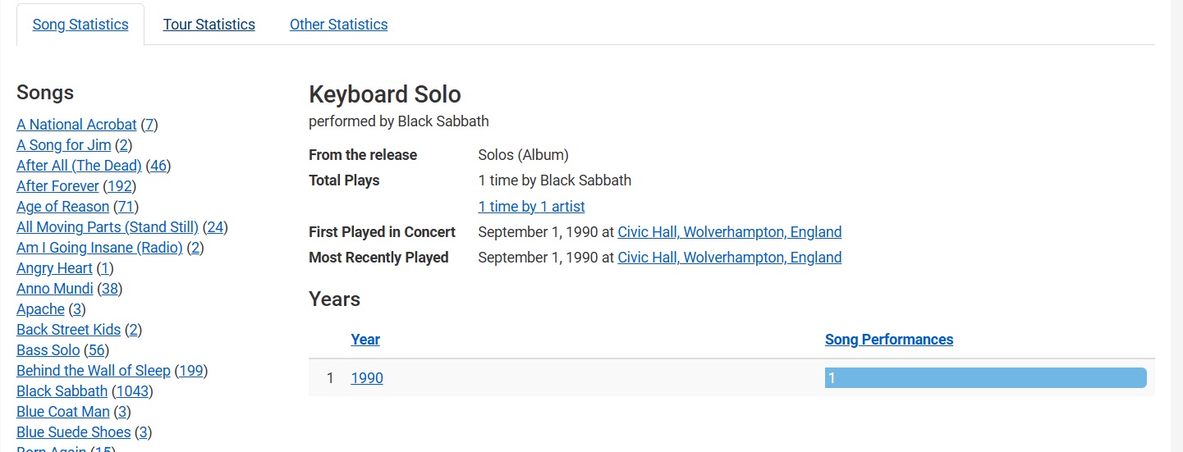Sort table by the Year column header
Image resolution: width=1183 pixels, height=452 pixels.
click(x=365, y=340)
